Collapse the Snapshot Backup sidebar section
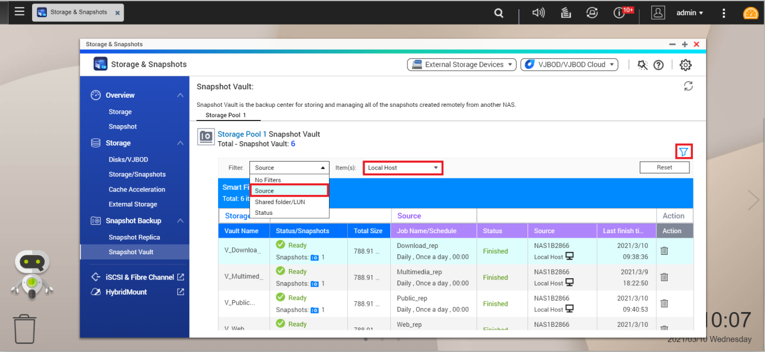This screenshot has height=352, width=765. tap(180, 221)
